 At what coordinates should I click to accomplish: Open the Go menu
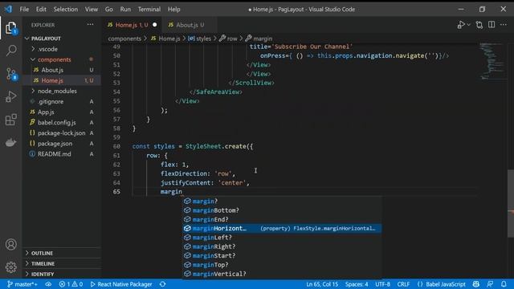(x=109, y=9)
